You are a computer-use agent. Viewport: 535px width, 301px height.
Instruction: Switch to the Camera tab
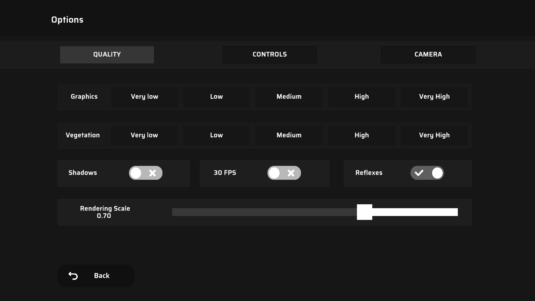429,54
